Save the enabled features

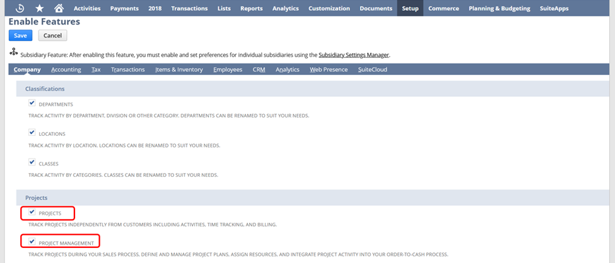pyautogui.click(x=20, y=36)
